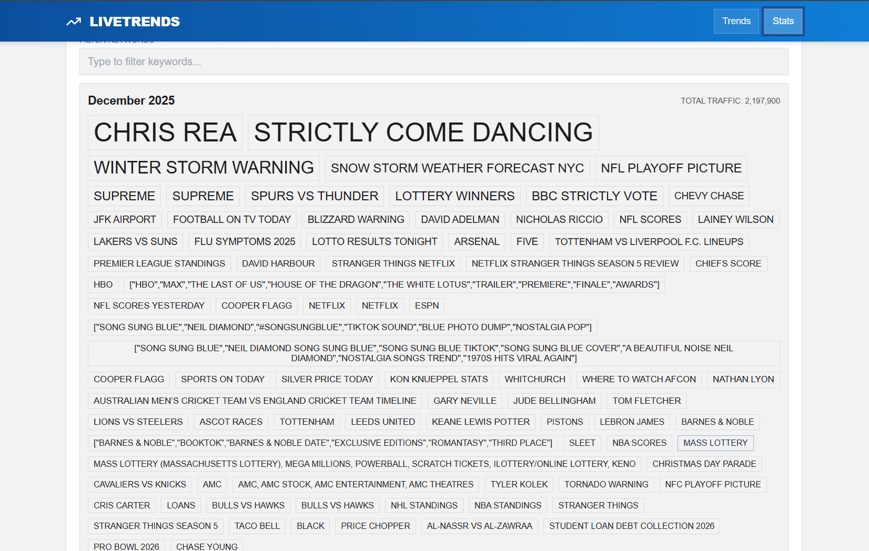Open the LAINEY WILSON keyword

coord(735,220)
